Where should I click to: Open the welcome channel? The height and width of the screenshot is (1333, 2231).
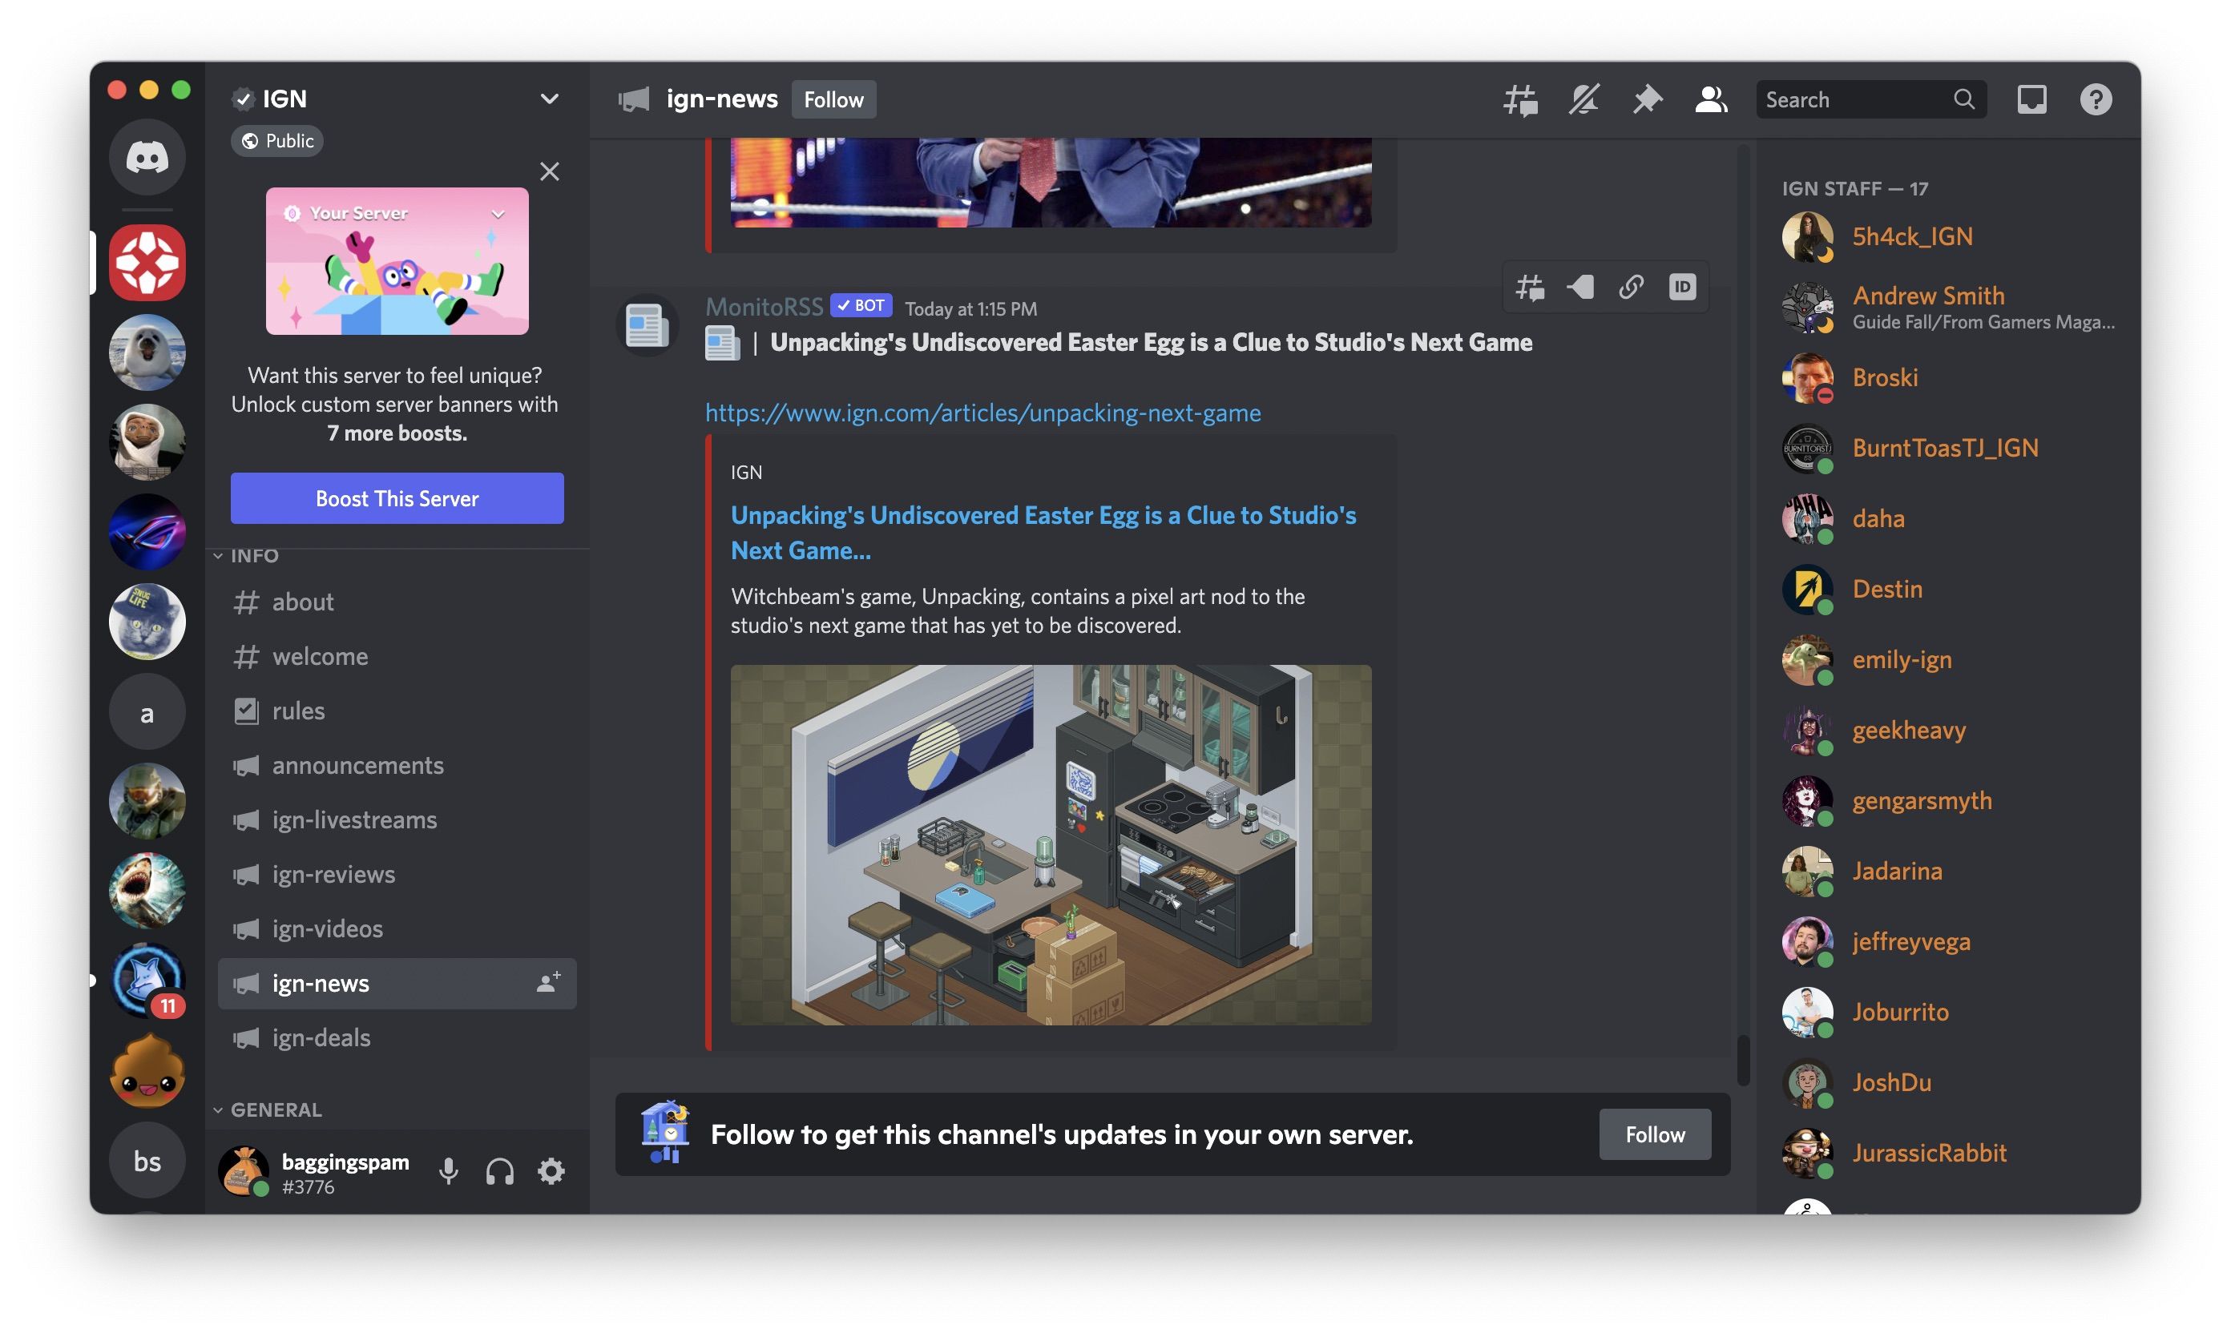[397, 657]
